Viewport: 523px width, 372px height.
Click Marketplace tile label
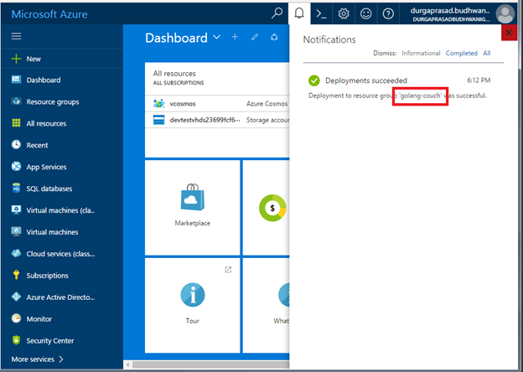pyautogui.click(x=193, y=223)
